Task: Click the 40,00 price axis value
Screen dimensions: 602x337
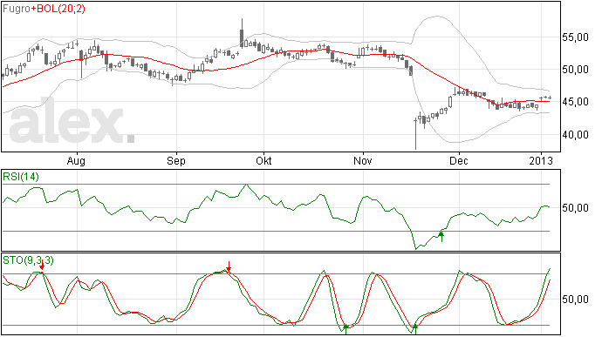Action: [575, 135]
